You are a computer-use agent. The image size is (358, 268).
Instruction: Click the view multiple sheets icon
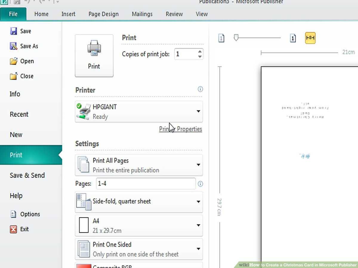(x=293, y=38)
